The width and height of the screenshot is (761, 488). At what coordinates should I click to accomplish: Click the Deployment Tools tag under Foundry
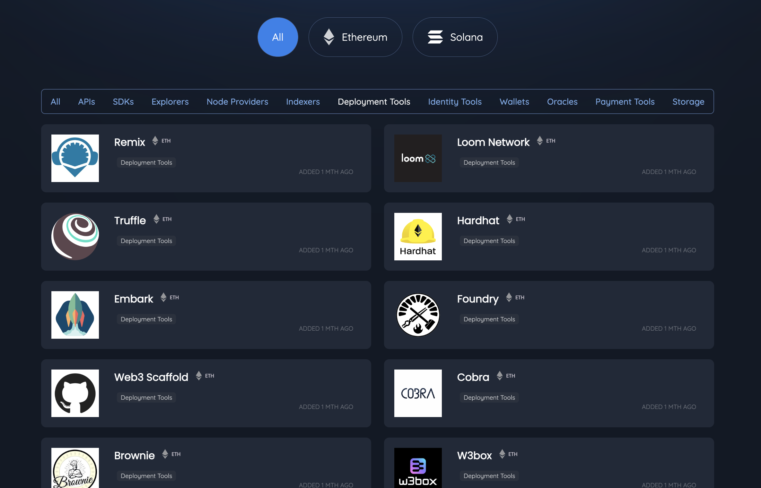tap(489, 319)
